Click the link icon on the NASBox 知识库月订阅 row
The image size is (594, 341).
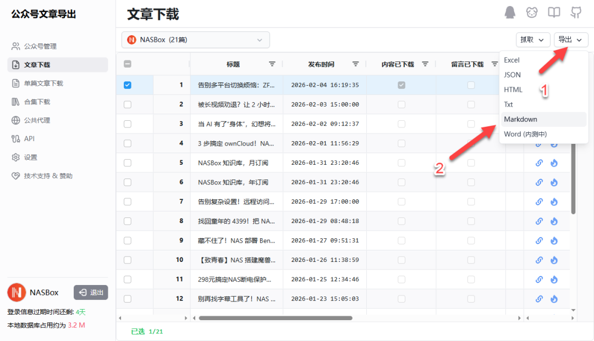pos(539,163)
